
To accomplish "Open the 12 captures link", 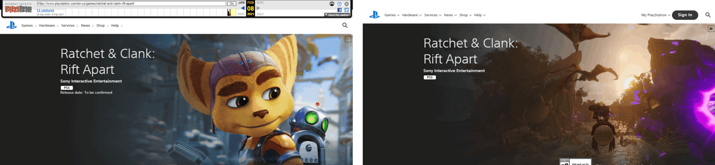I will coord(45,10).
